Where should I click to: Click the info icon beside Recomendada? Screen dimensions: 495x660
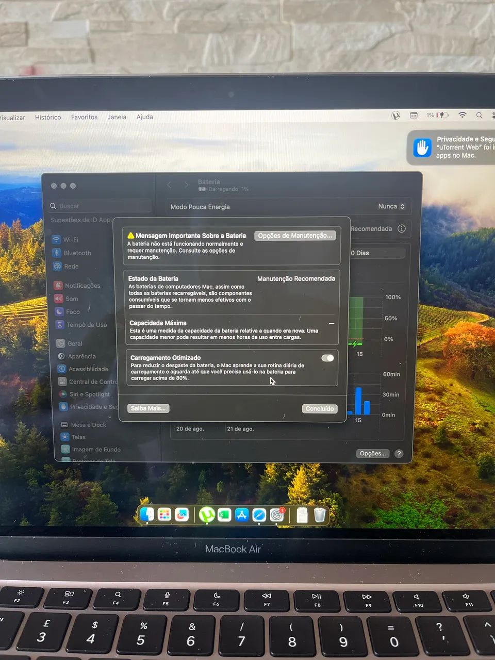click(402, 229)
